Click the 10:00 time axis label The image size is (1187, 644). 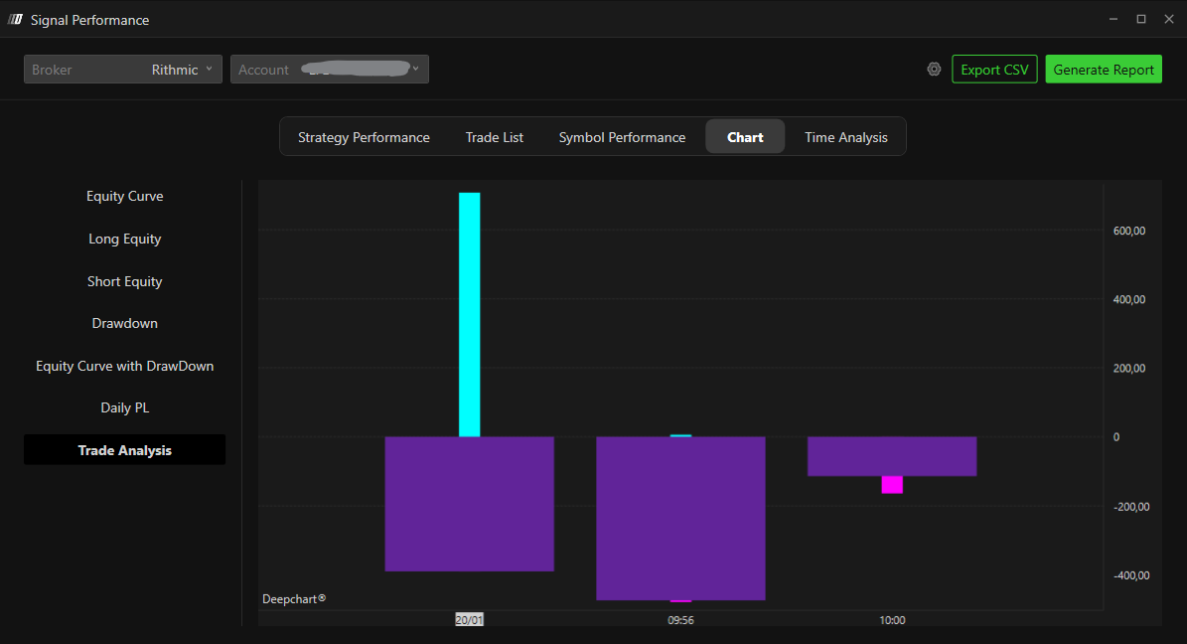click(892, 620)
